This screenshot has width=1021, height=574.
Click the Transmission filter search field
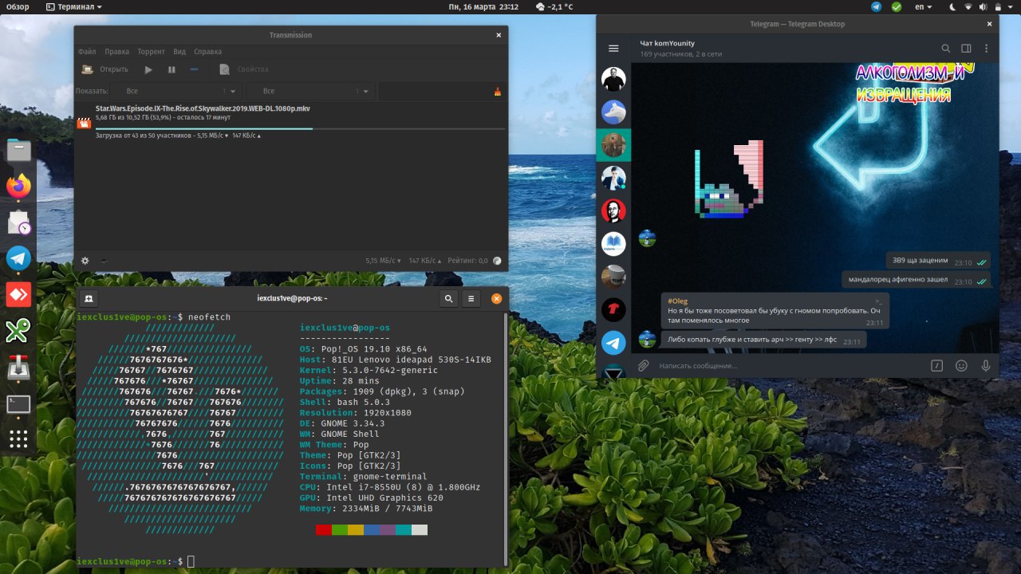click(x=436, y=92)
